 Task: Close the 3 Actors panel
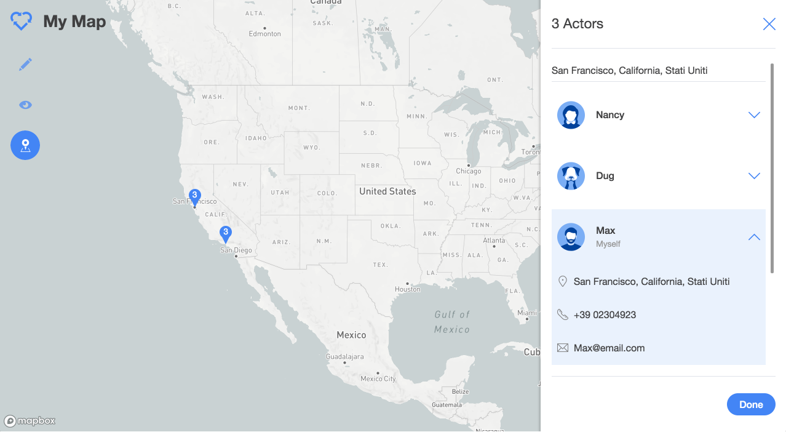pos(769,24)
